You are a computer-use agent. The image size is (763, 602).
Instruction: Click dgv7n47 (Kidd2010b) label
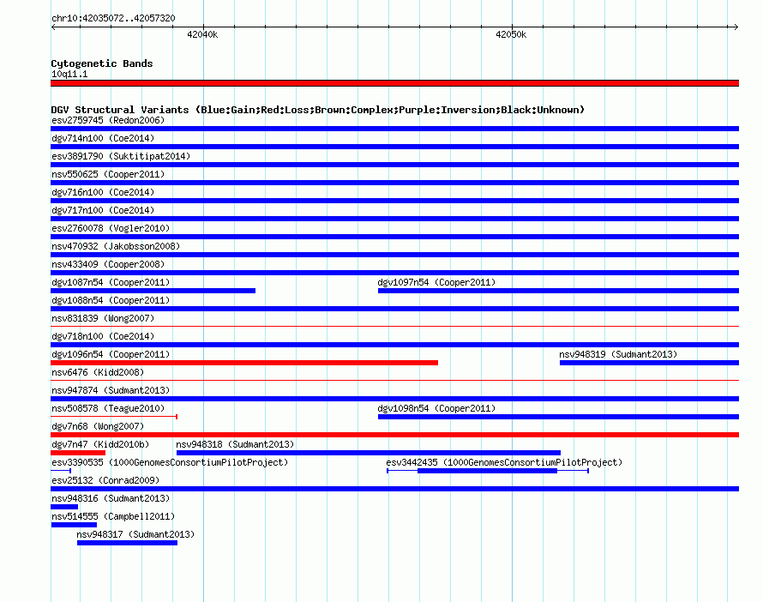tap(100, 444)
